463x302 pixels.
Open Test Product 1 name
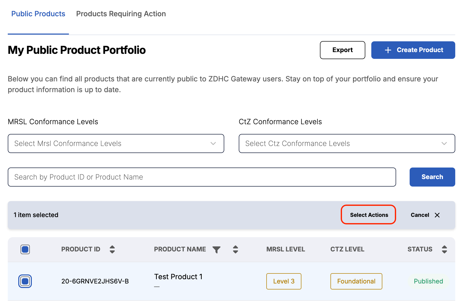pos(178,276)
